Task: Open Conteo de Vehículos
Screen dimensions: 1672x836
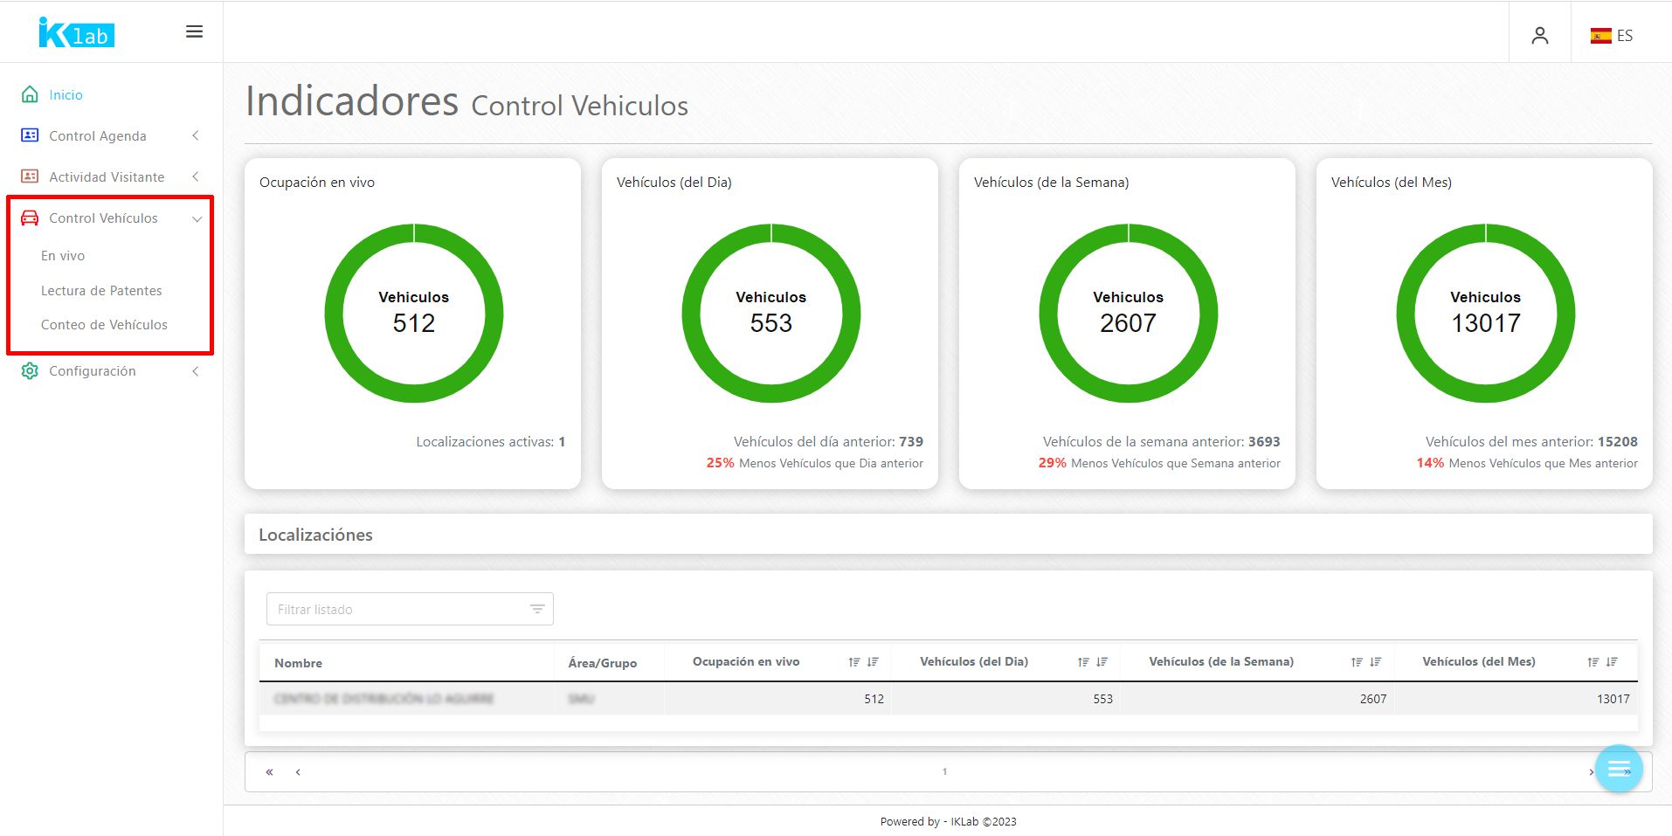Action: (104, 325)
